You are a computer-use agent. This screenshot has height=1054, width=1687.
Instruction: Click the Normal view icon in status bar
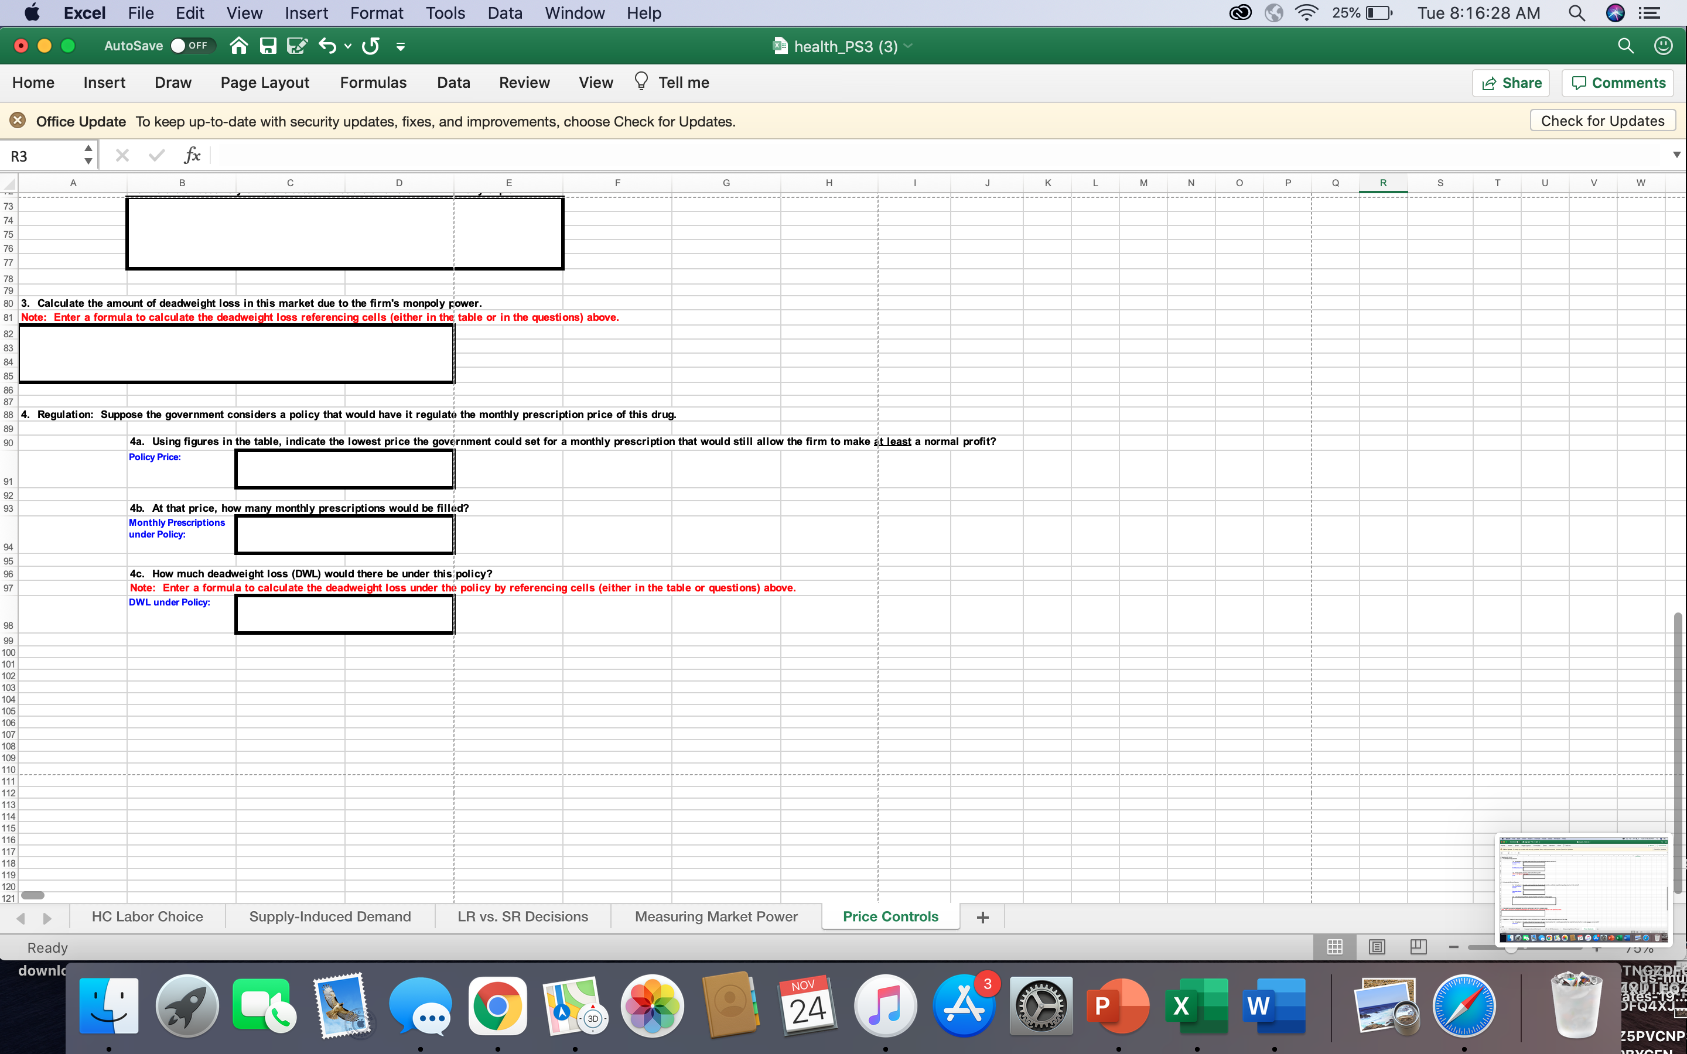(1334, 947)
